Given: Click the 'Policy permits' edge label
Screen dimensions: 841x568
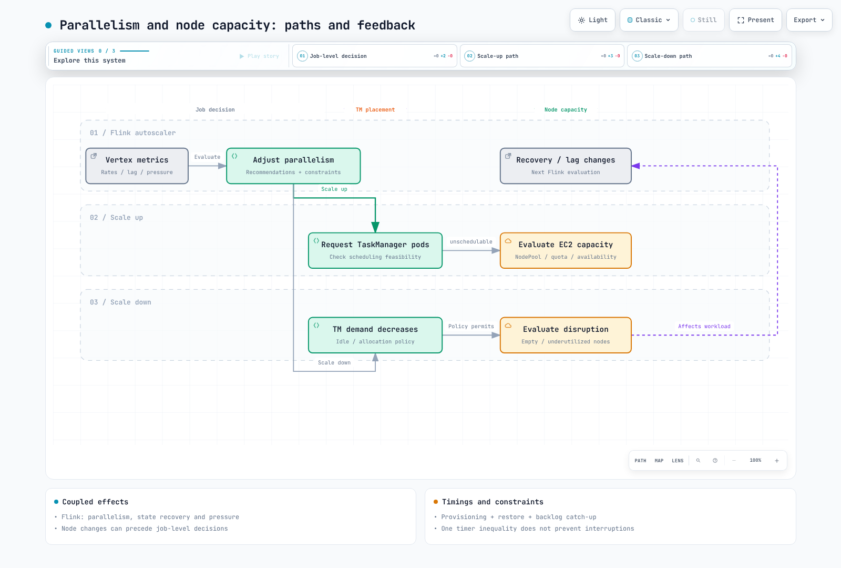Looking at the screenshot, I should (x=471, y=327).
